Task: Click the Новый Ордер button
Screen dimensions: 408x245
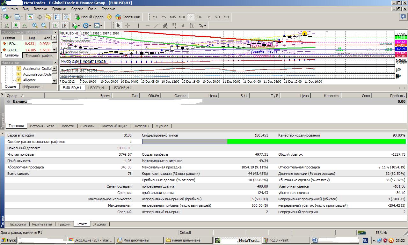Action: (89, 17)
